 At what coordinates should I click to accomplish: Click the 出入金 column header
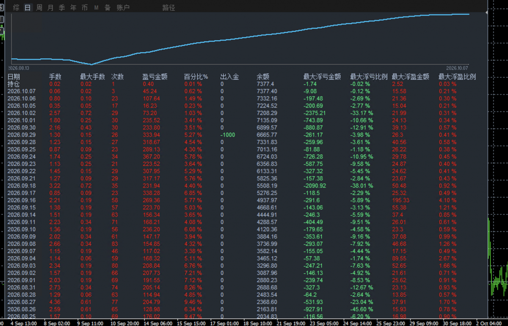click(230, 77)
